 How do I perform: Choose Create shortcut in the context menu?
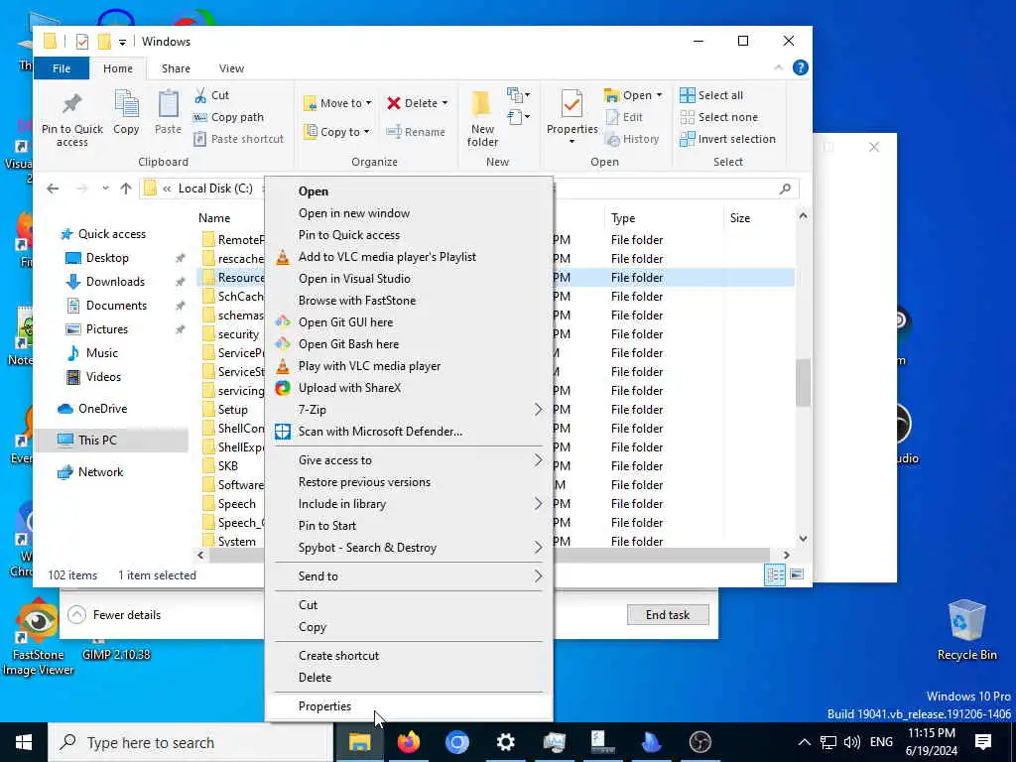[x=408, y=656]
